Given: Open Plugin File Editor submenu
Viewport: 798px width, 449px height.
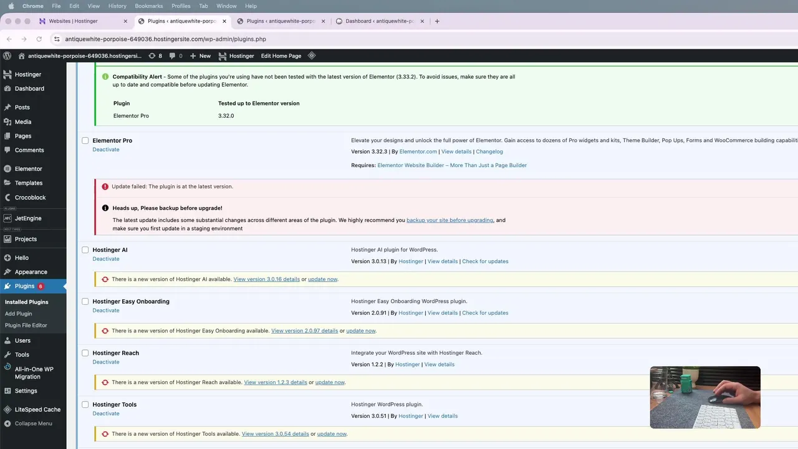Looking at the screenshot, I should (x=26, y=326).
